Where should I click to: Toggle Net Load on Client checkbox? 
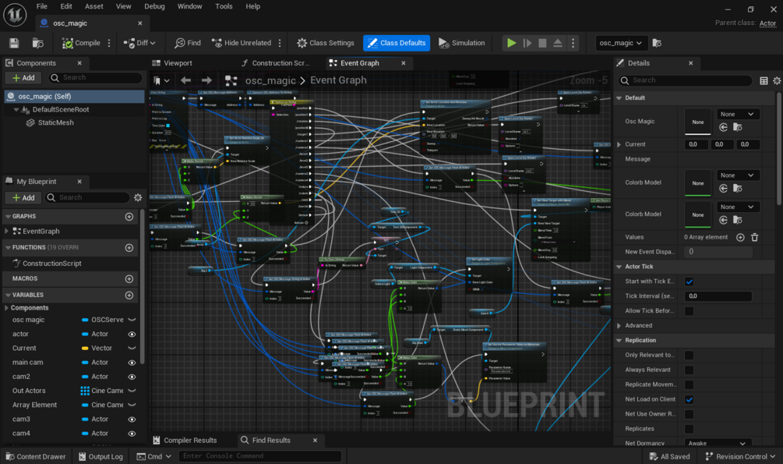click(x=690, y=399)
